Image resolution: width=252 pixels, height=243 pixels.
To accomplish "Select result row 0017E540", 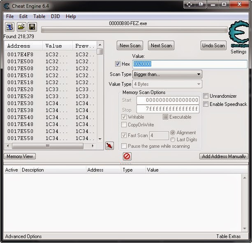I will point(51,117).
